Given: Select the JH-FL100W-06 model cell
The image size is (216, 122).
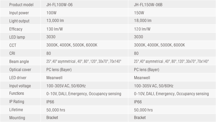Looking at the screenshot, I should [x=59, y=5].
